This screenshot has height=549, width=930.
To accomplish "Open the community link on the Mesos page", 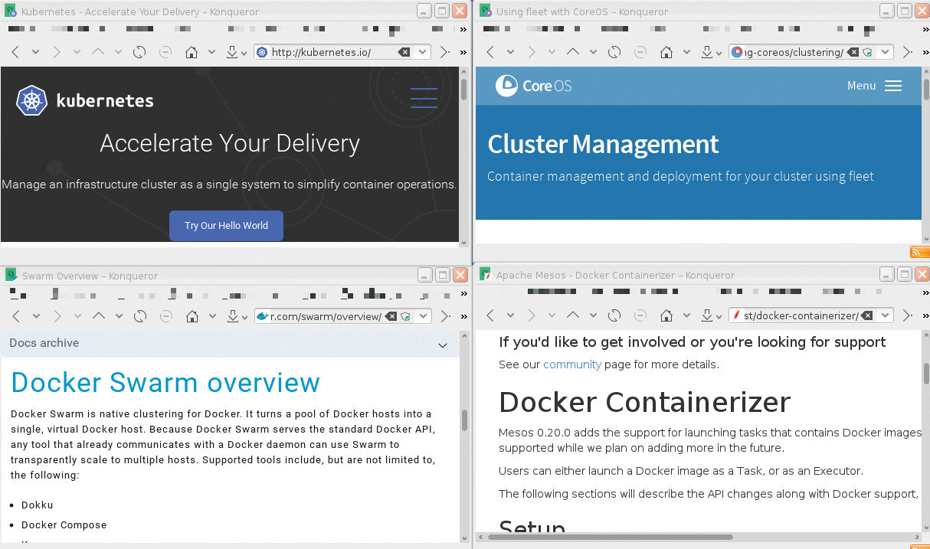I will pyautogui.click(x=572, y=364).
